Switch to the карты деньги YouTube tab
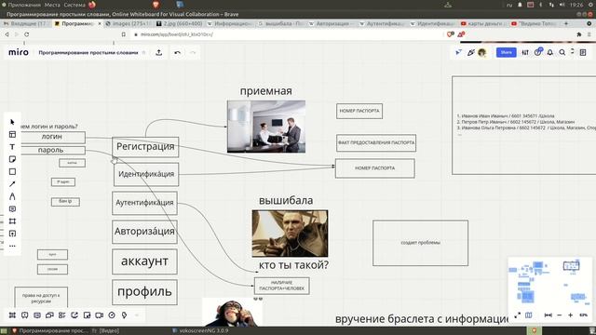The height and width of the screenshot is (335, 596). tap(484, 23)
